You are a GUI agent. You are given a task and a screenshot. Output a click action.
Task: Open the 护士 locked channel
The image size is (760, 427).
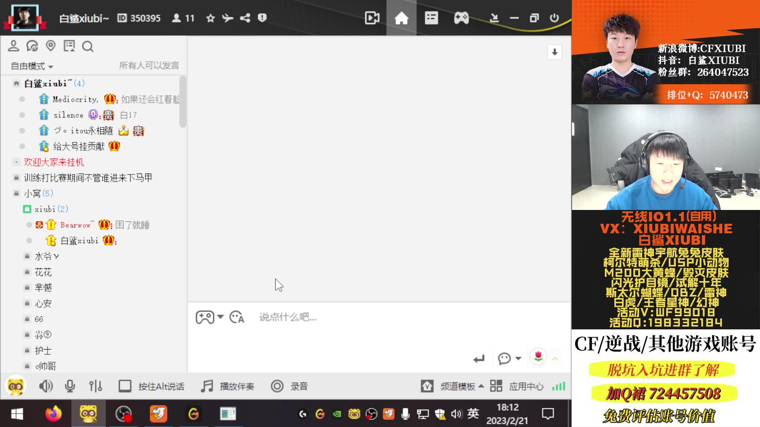pyautogui.click(x=43, y=350)
